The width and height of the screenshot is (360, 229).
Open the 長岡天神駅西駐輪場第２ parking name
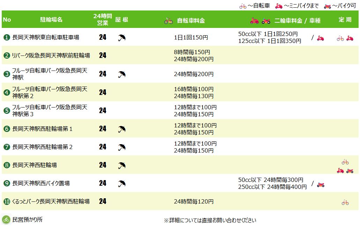click(42, 147)
